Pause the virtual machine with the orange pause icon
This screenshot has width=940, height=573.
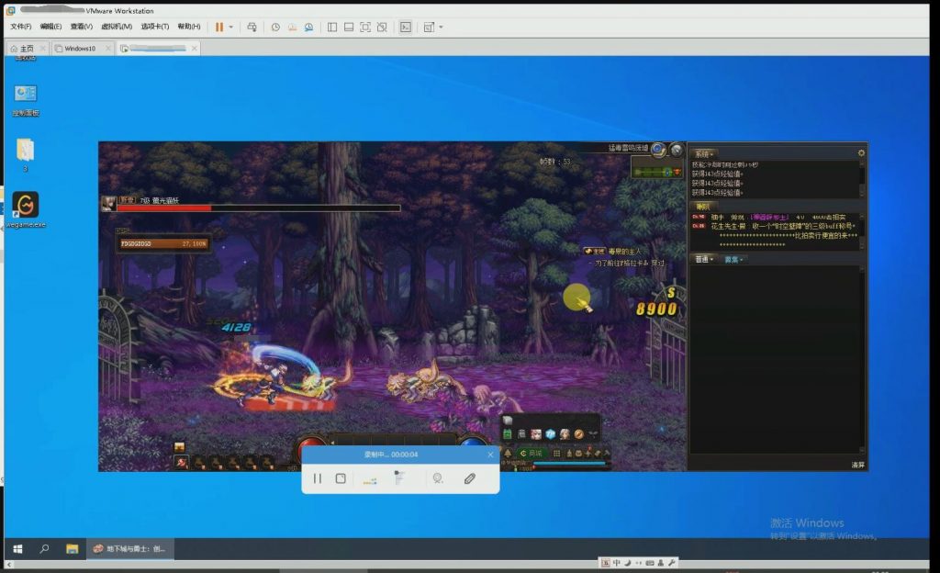219,27
